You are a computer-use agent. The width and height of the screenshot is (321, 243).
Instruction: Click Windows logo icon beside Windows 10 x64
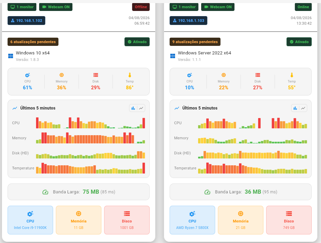pyautogui.click(x=11, y=56)
